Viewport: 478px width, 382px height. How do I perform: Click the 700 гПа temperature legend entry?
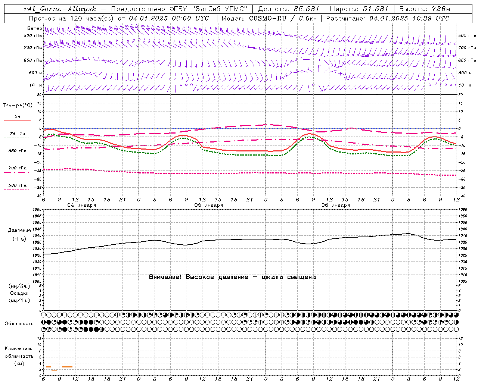[x=18, y=168]
